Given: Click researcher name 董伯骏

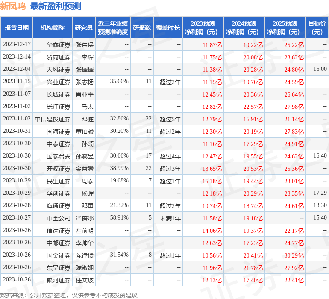Looking at the screenshot, I should 85,132.
